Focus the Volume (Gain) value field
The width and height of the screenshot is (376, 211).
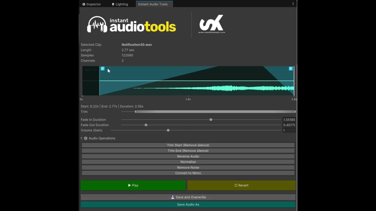pos(289,130)
